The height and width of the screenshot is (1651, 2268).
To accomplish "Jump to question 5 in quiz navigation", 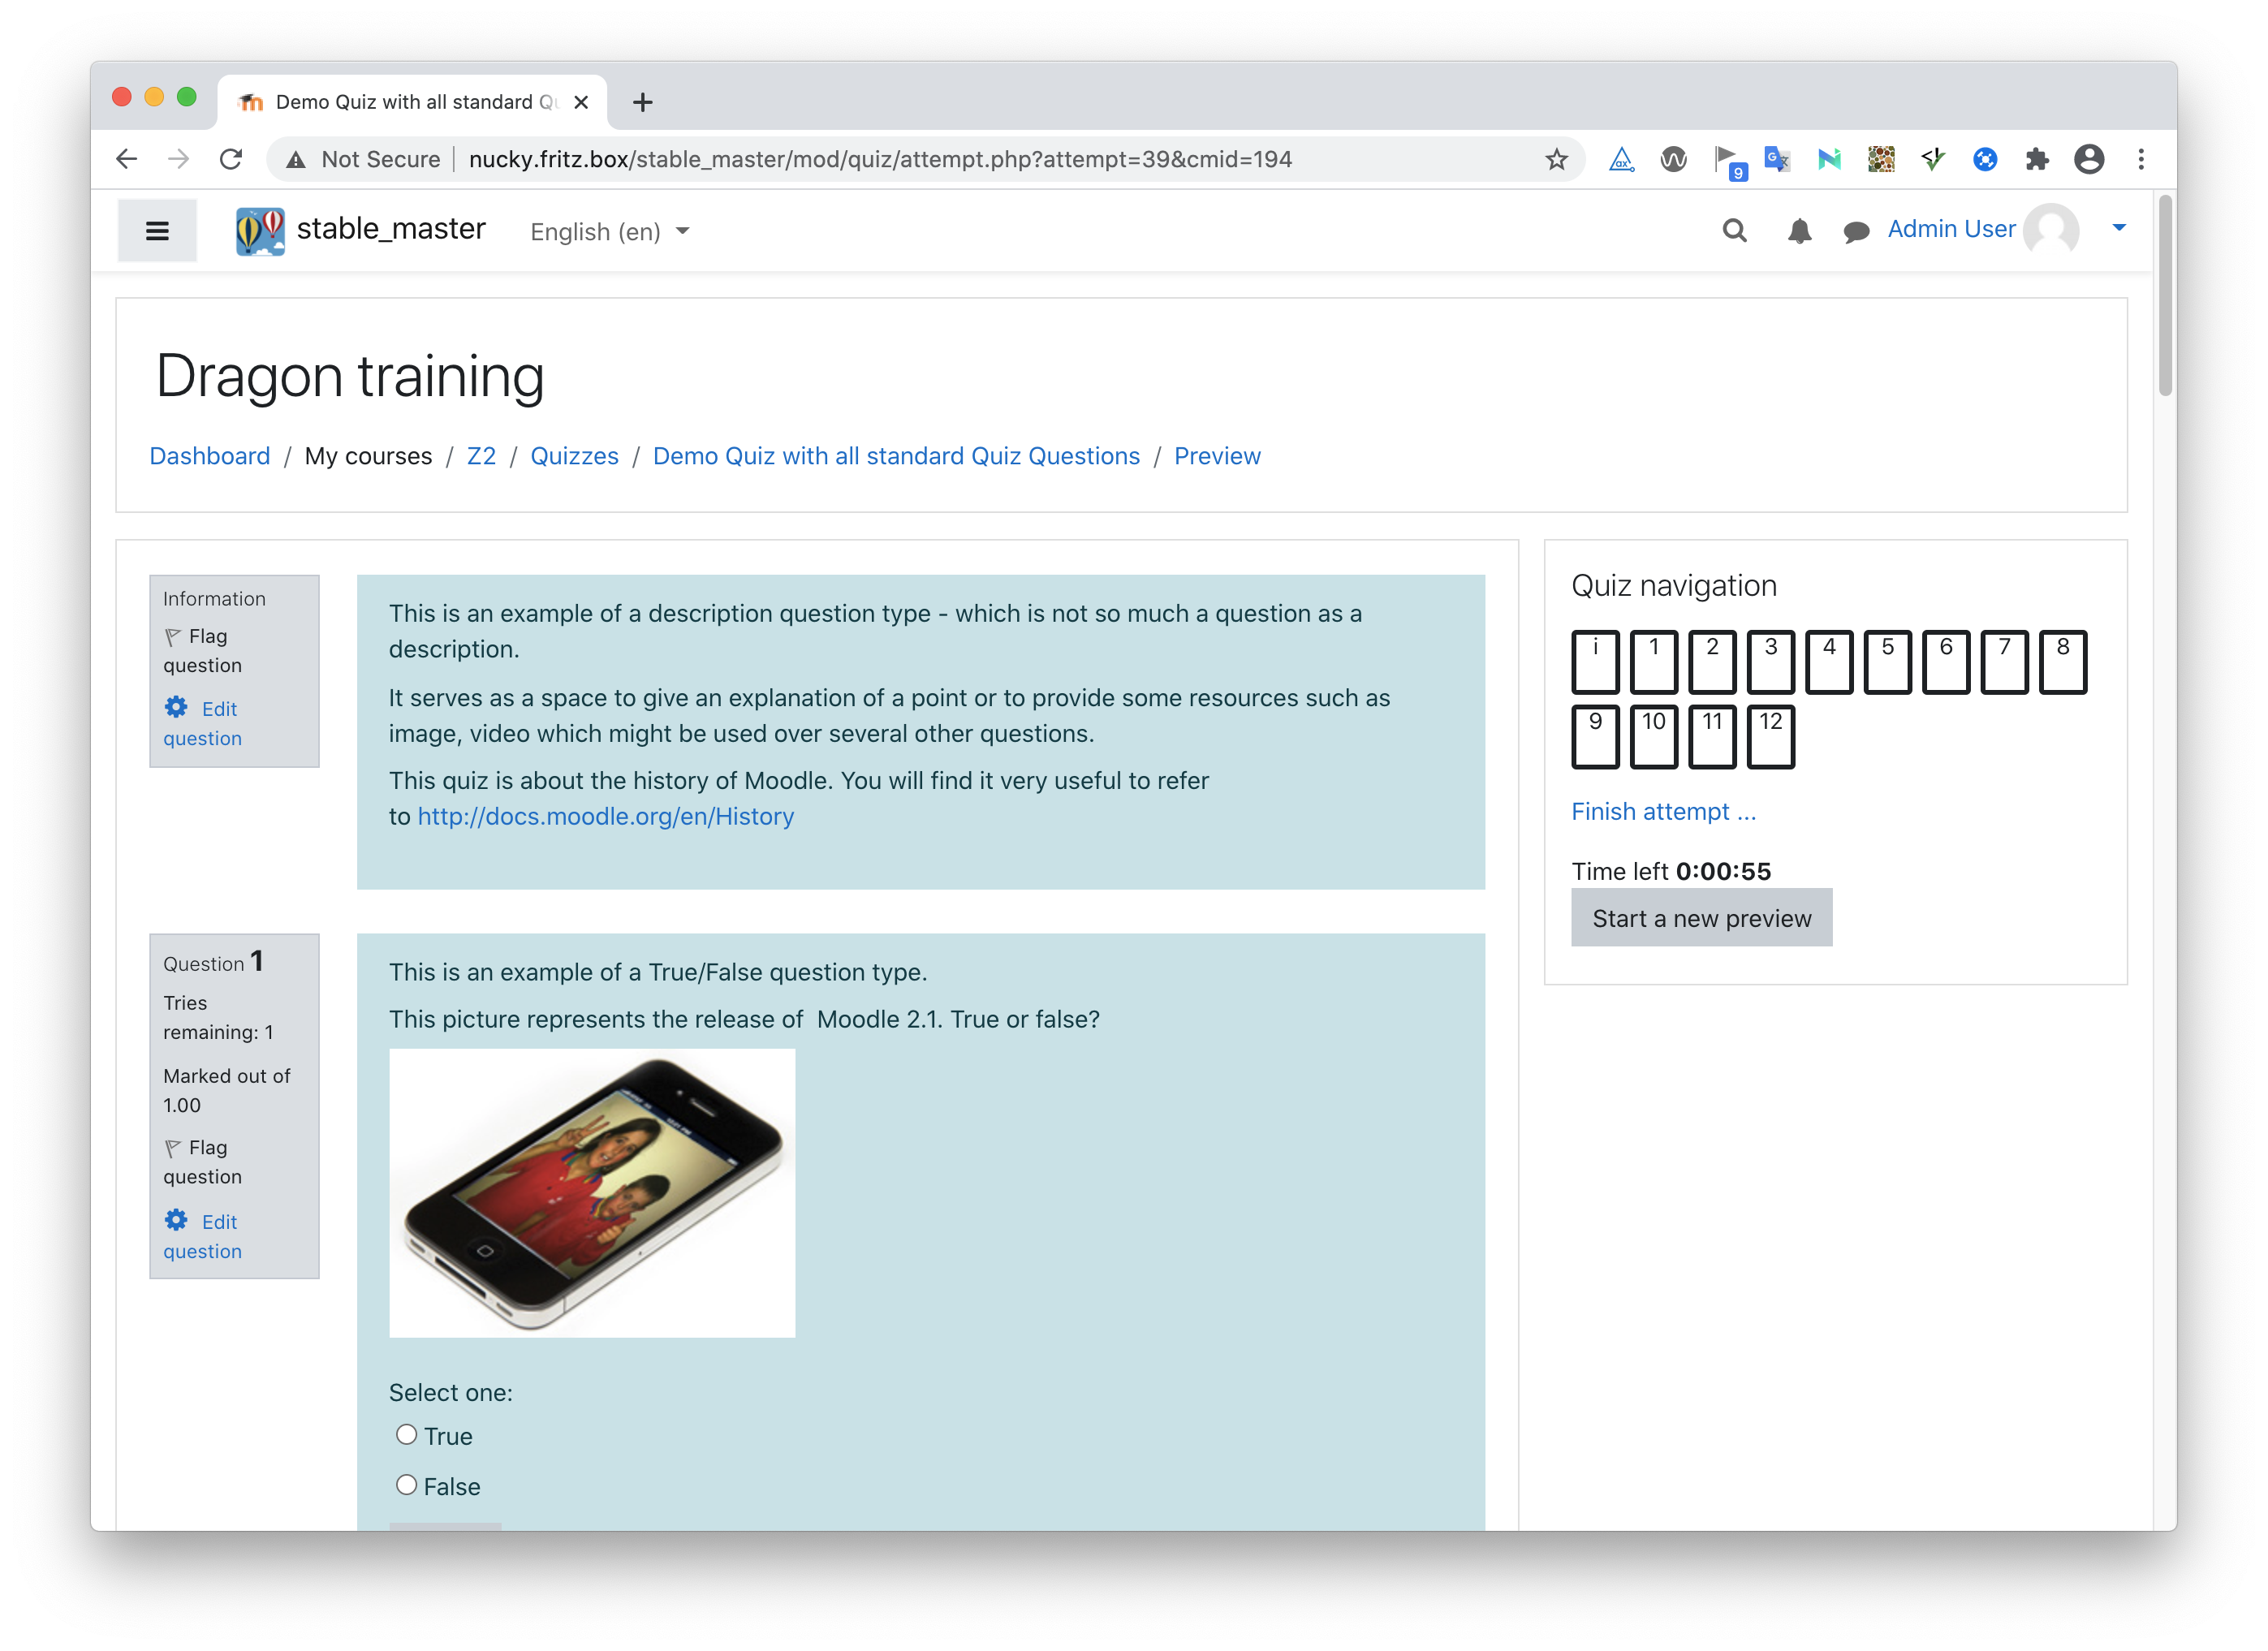I will [x=1887, y=661].
